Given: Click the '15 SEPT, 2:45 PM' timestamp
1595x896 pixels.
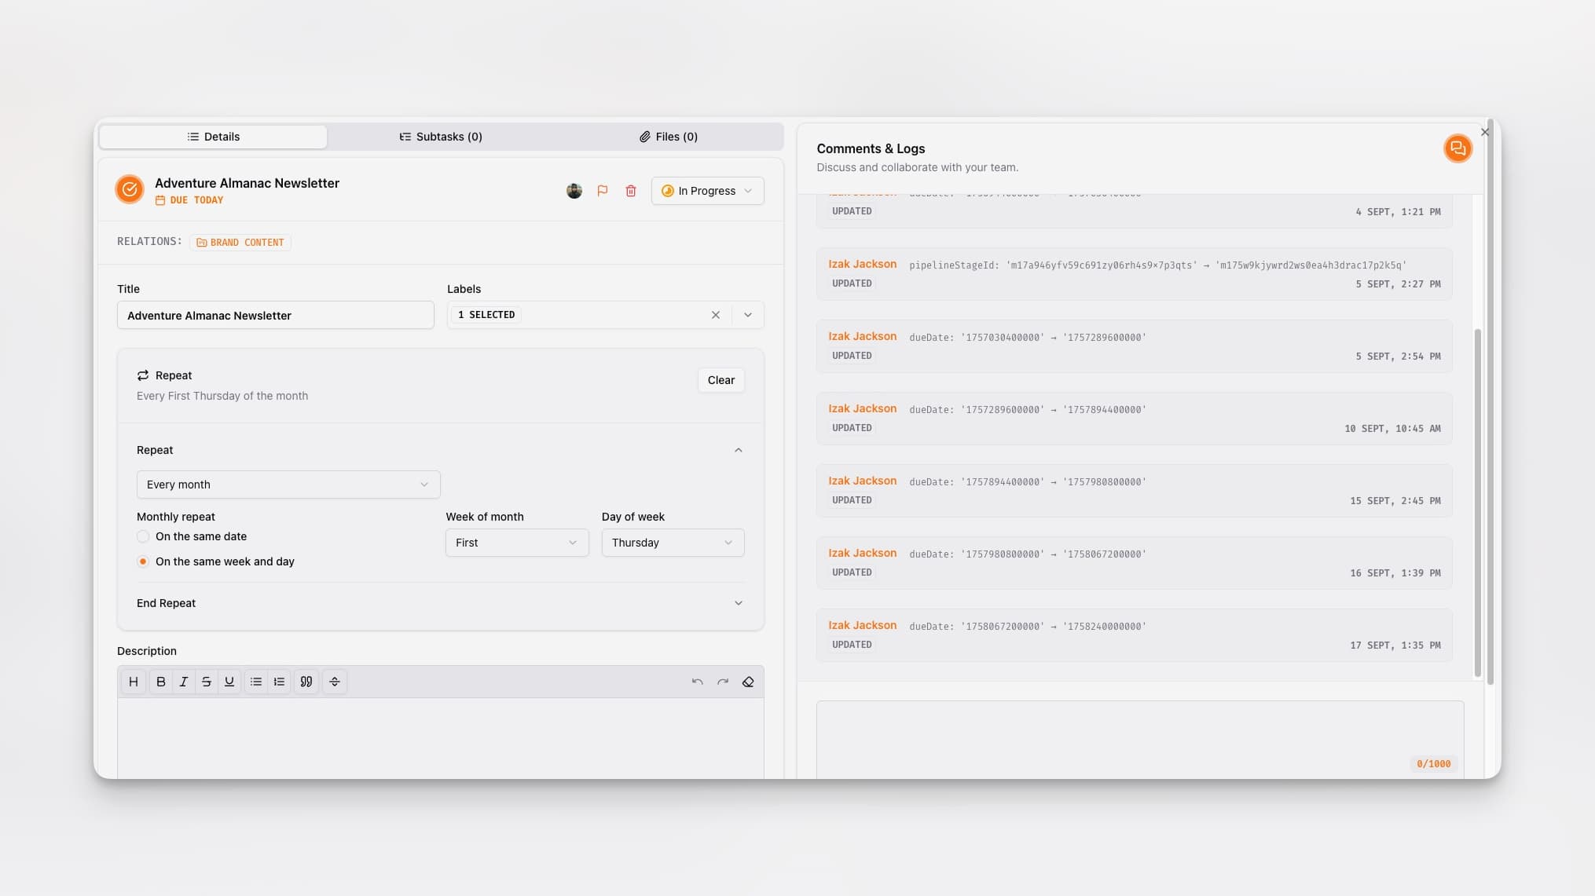Looking at the screenshot, I should point(1395,501).
